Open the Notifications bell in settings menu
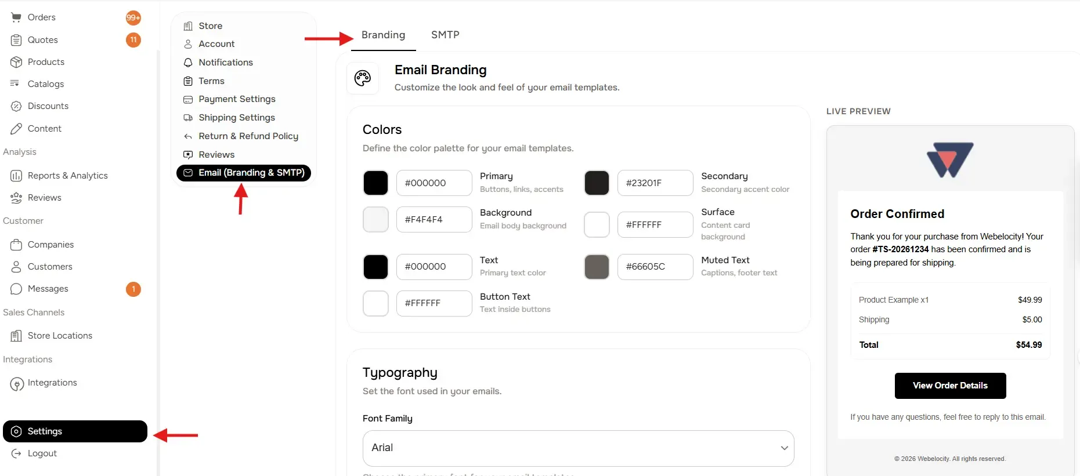 188,62
